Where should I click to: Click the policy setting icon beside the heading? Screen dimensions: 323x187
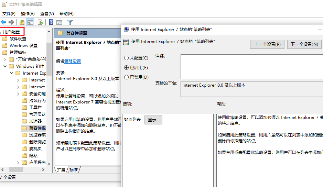point(126,42)
